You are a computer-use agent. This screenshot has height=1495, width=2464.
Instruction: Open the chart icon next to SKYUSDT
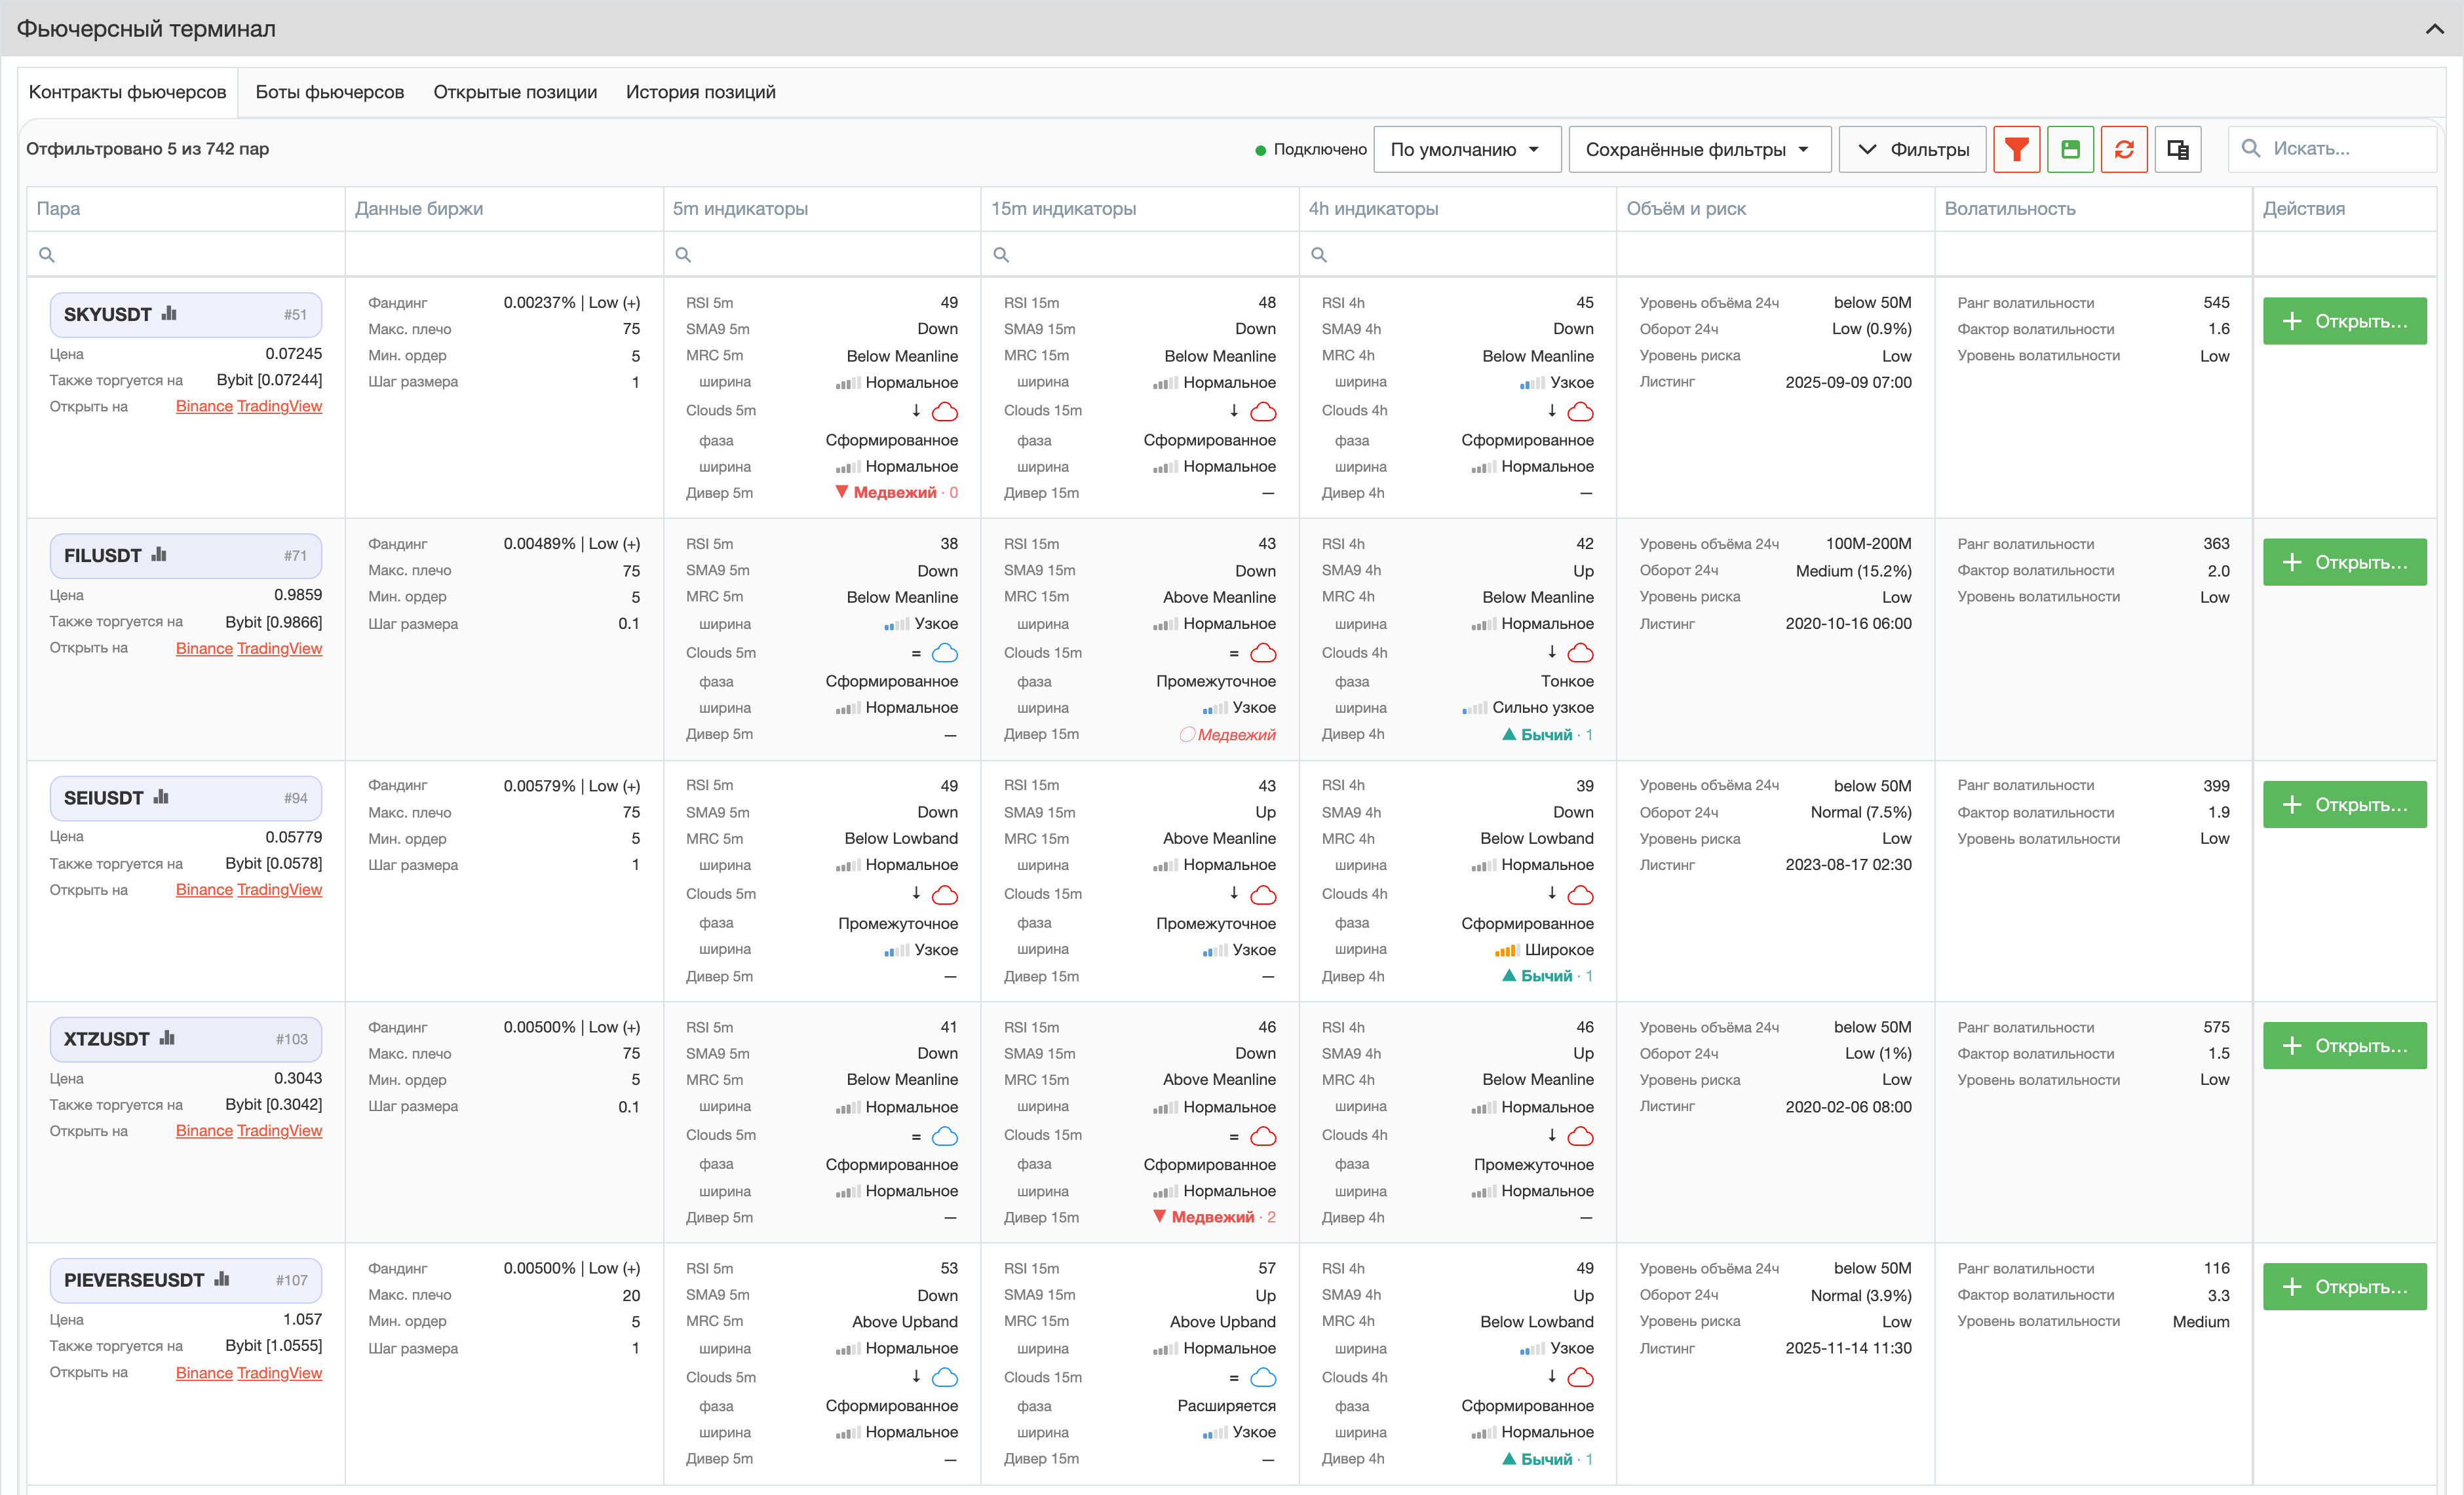[x=169, y=313]
